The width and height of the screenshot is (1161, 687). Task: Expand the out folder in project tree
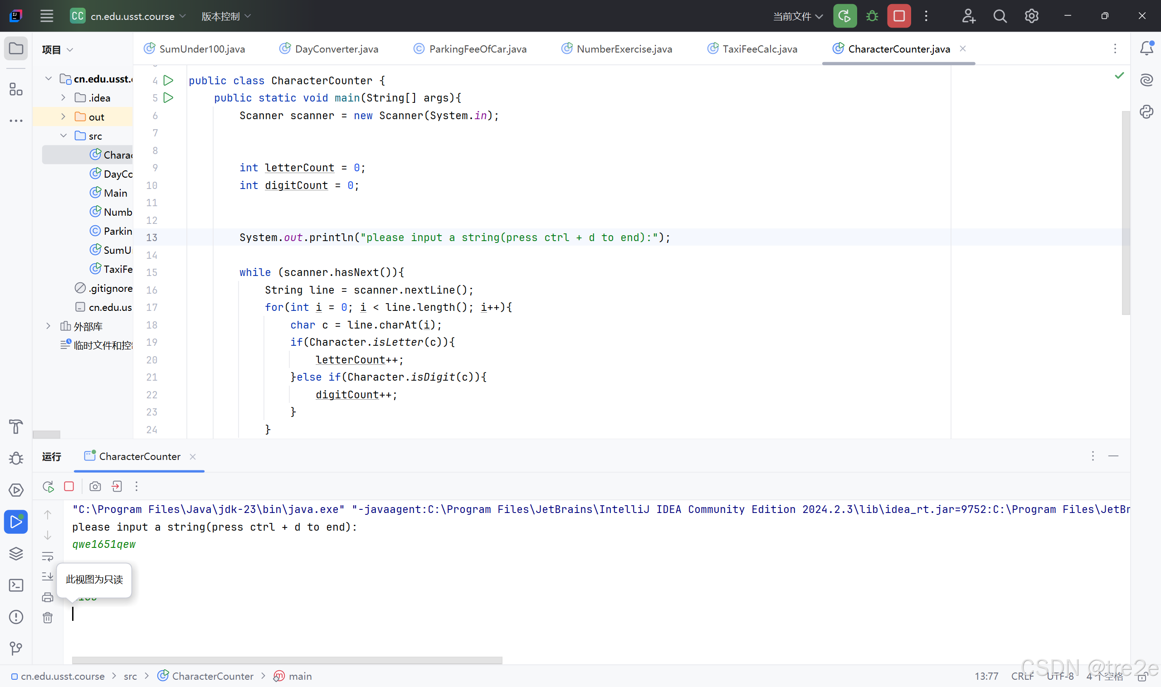click(63, 116)
